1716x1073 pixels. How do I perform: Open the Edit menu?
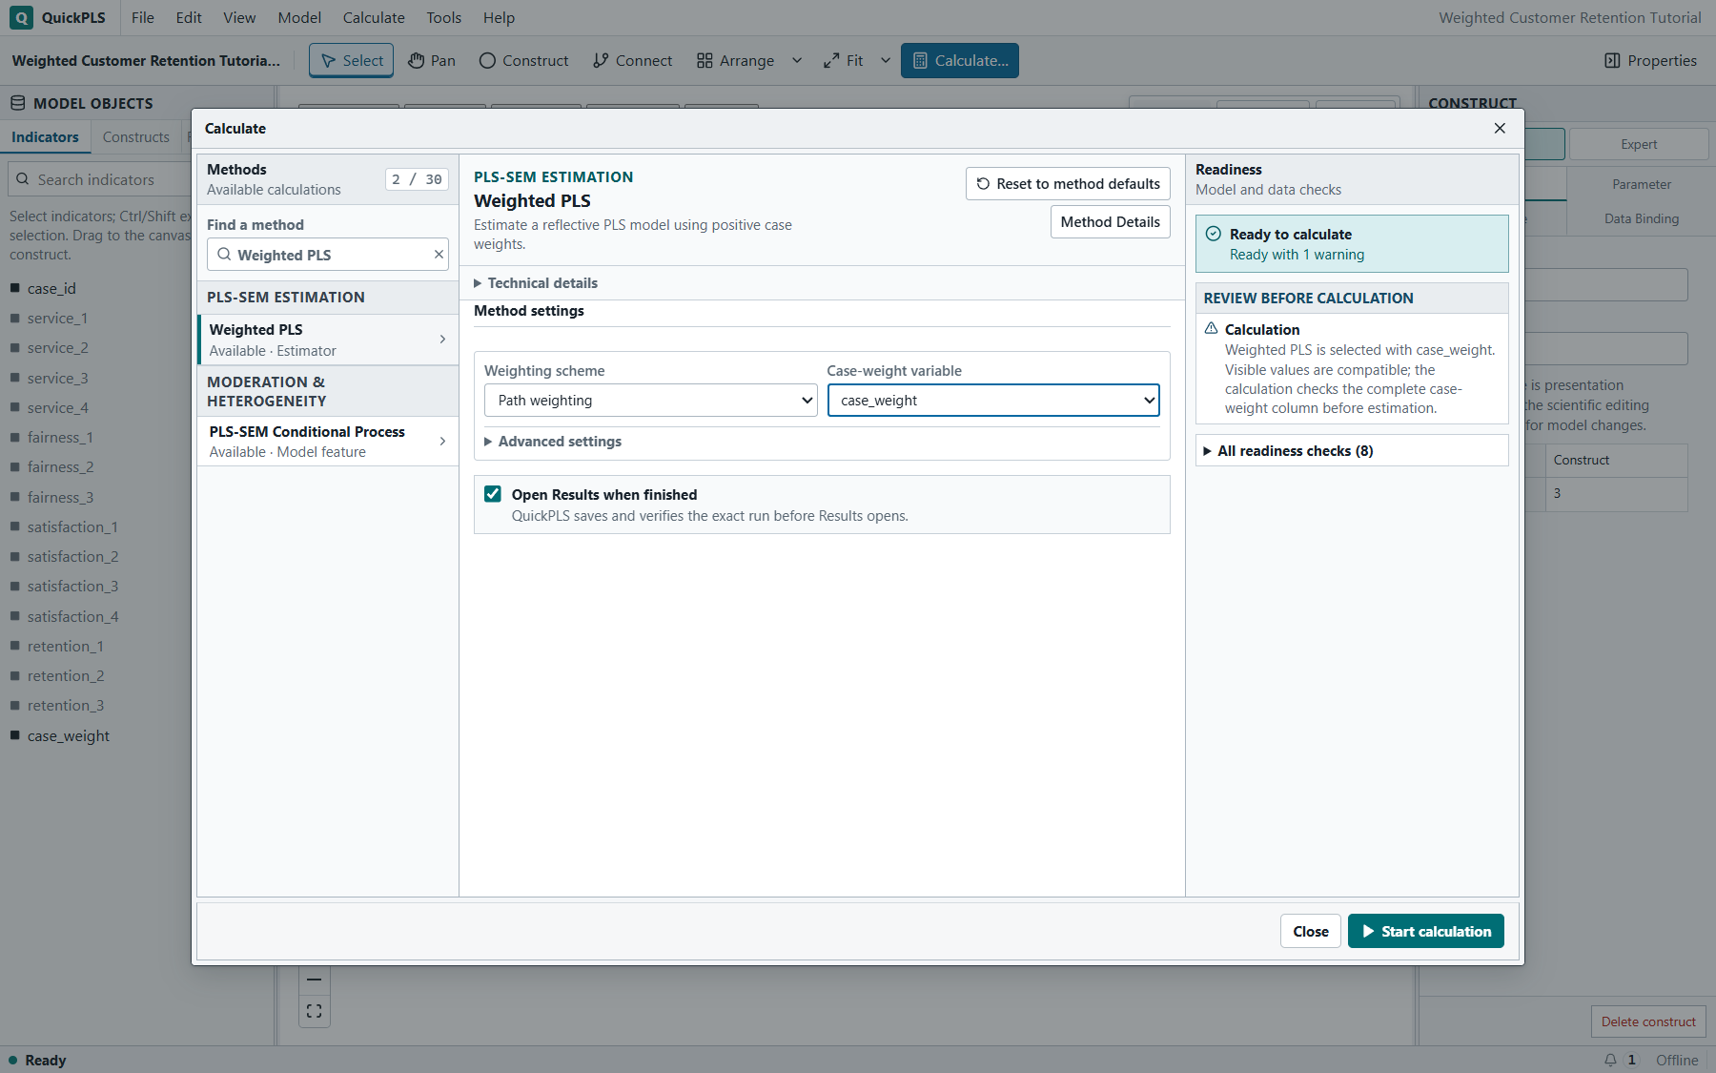point(189,17)
